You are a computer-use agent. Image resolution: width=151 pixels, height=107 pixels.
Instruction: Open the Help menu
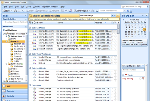63,7
